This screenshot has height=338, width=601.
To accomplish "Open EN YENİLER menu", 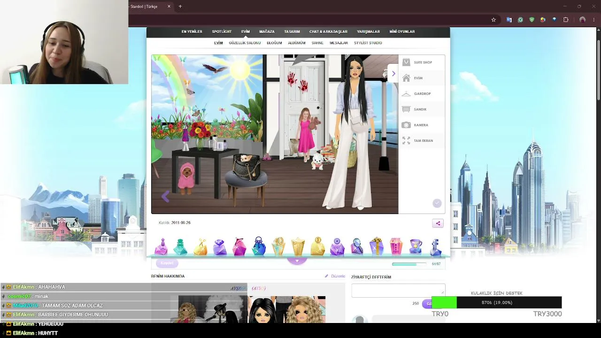I will coord(192,31).
